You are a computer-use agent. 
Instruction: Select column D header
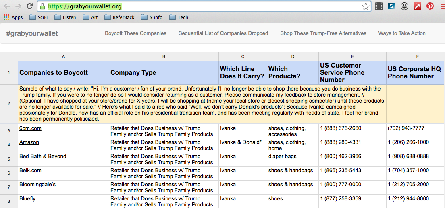(293, 56)
